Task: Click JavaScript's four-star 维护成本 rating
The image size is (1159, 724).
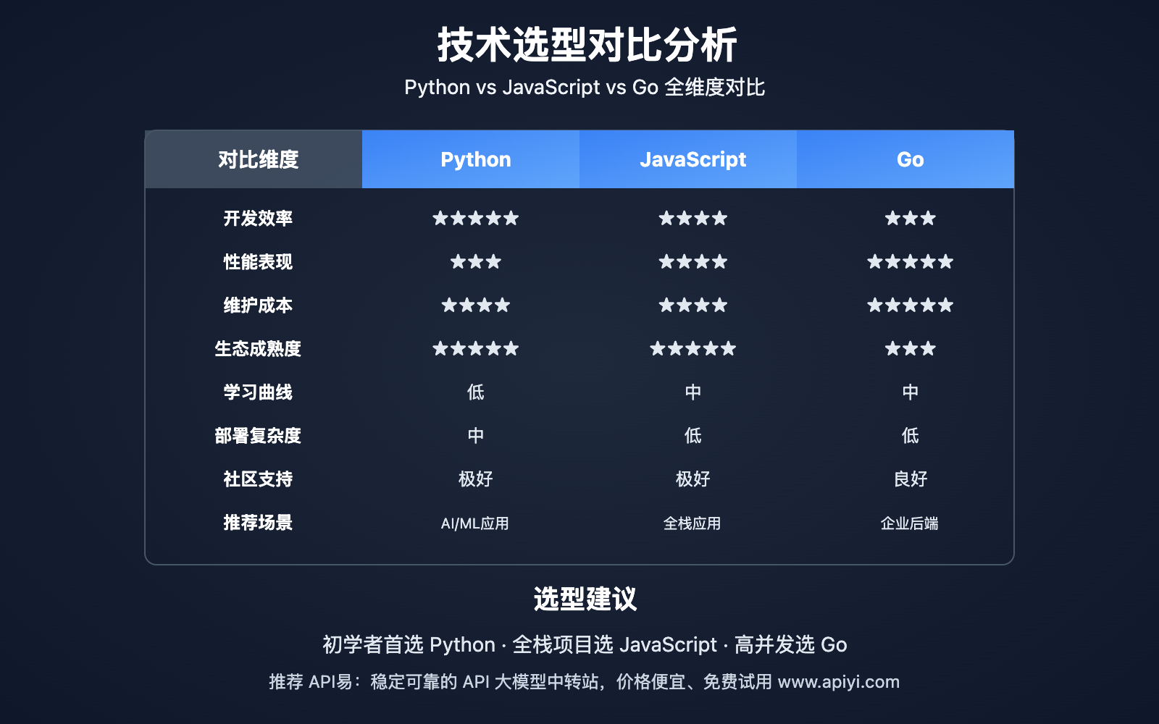Action: tap(693, 305)
